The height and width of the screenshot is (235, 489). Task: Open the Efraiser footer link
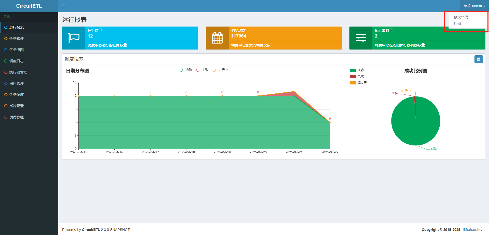(470, 230)
